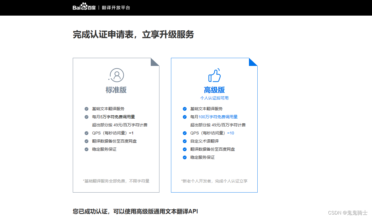The image size is (372, 218).
Task: Click 超出部分按 49元/百万字符计费 in 标准版
Action: [120, 125]
